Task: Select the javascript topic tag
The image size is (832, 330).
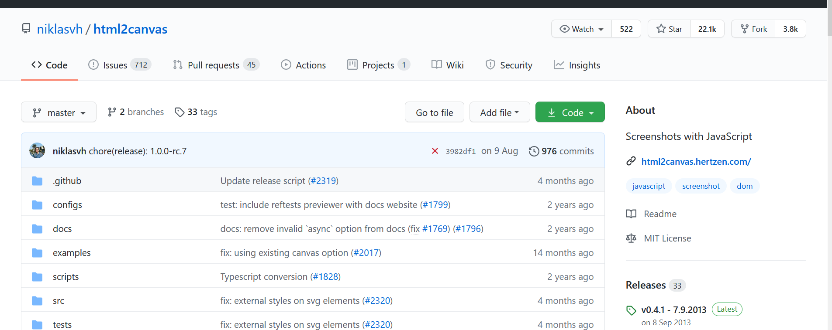Action: [649, 186]
